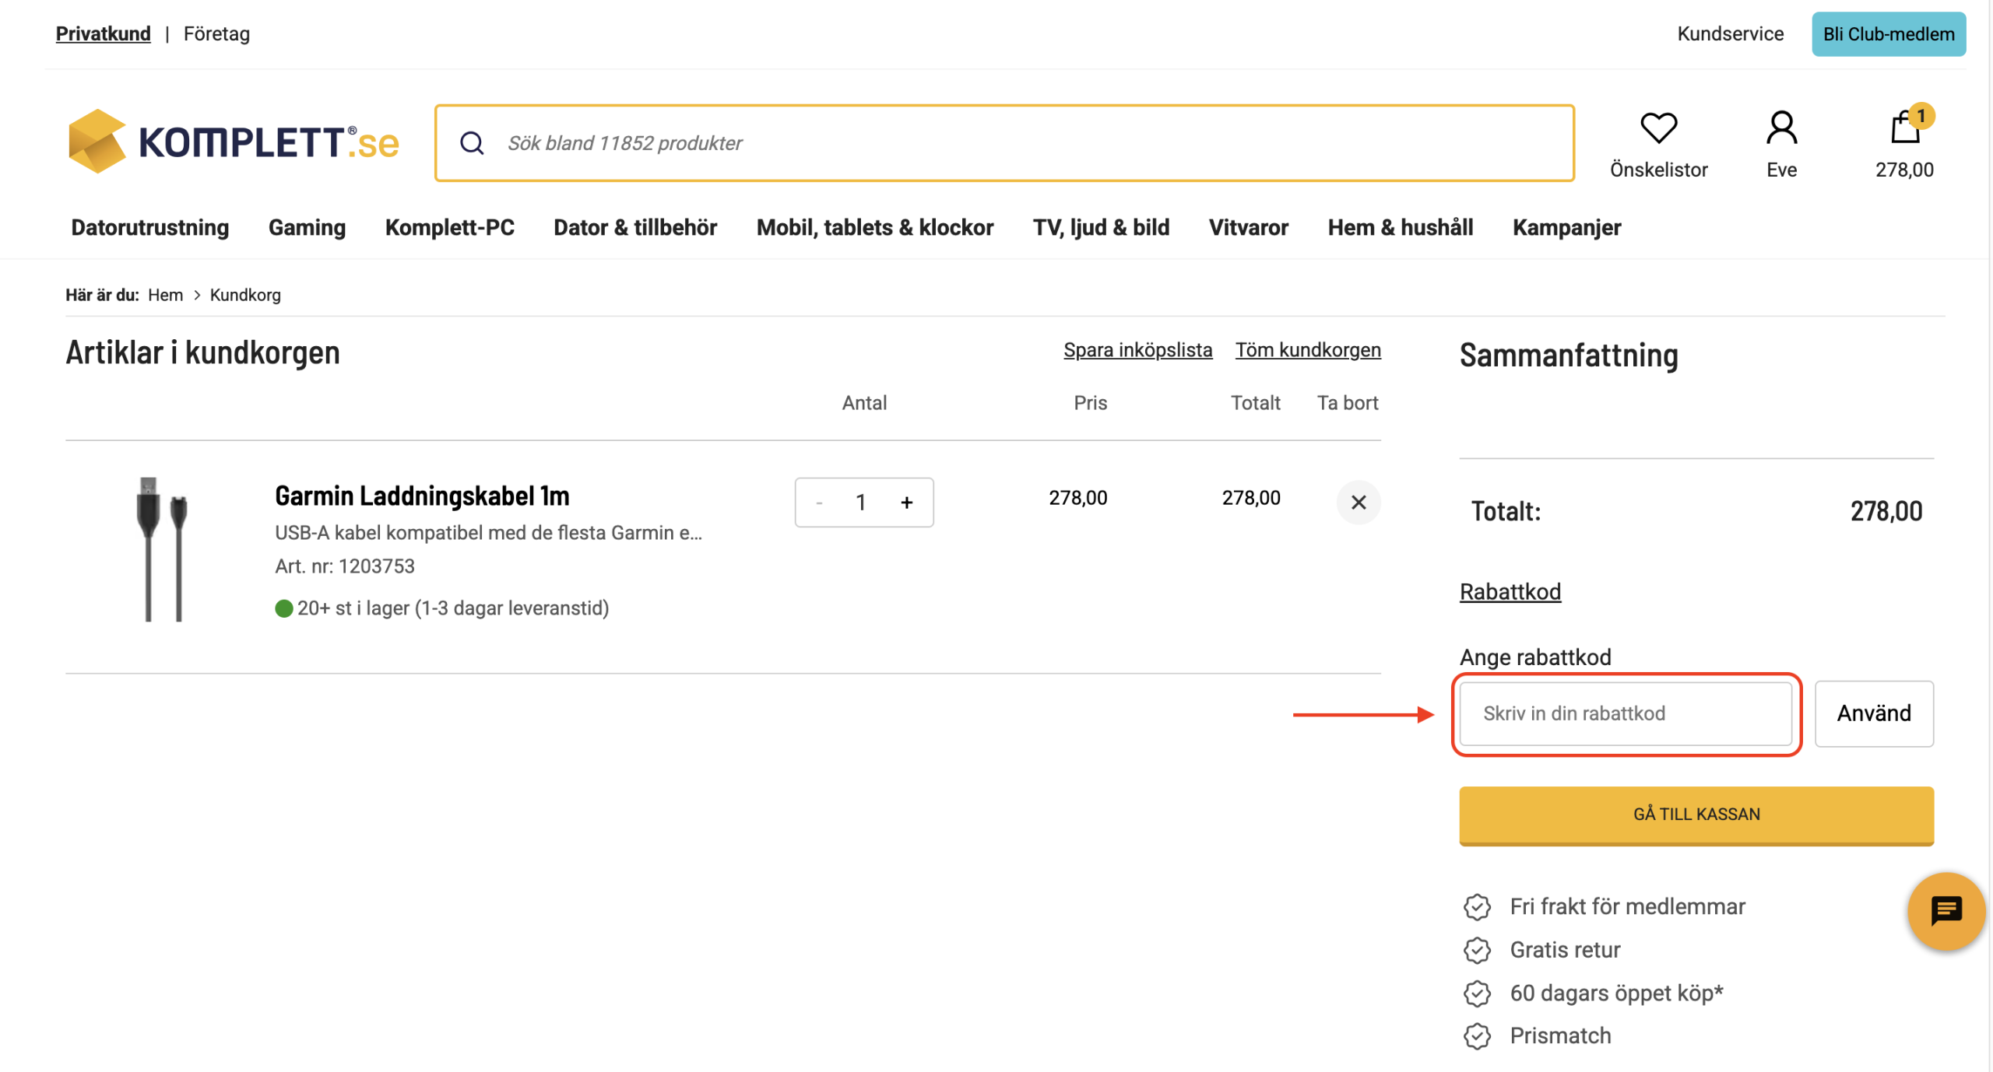Open the Vitvaror menu

pos(1248,228)
